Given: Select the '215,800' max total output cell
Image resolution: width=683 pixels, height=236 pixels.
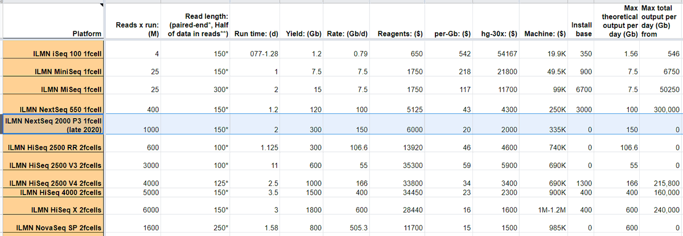Looking at the screenshot, I should coord(661,180).
